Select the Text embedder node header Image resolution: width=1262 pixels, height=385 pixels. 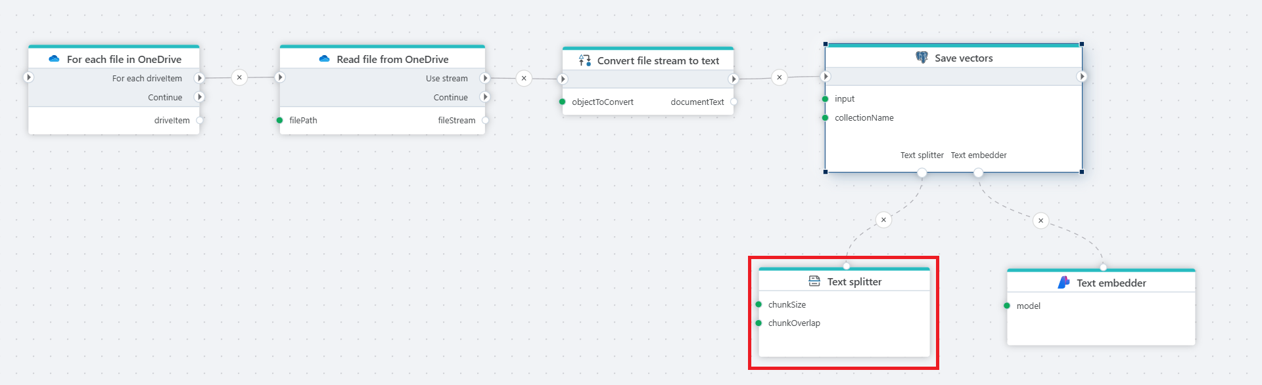click(x=1111, y=283)
